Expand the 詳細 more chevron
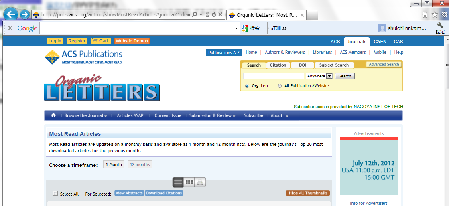This screenshot has width=449, height=206. tap(284, 28)
